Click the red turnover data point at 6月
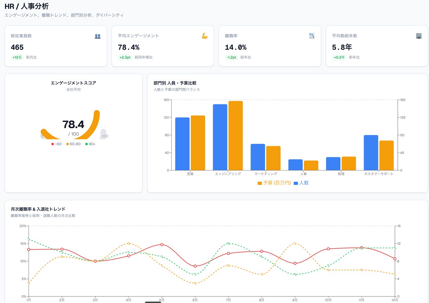 click(x=195, y=266)
